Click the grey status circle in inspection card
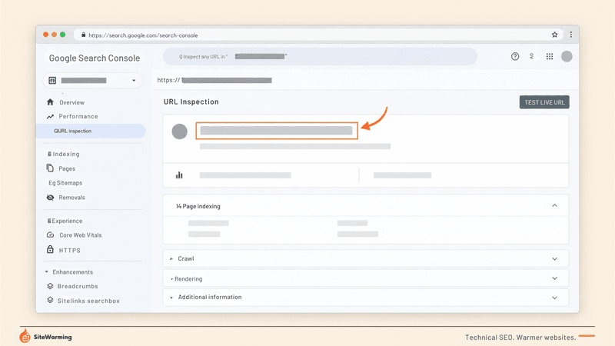 180,131
